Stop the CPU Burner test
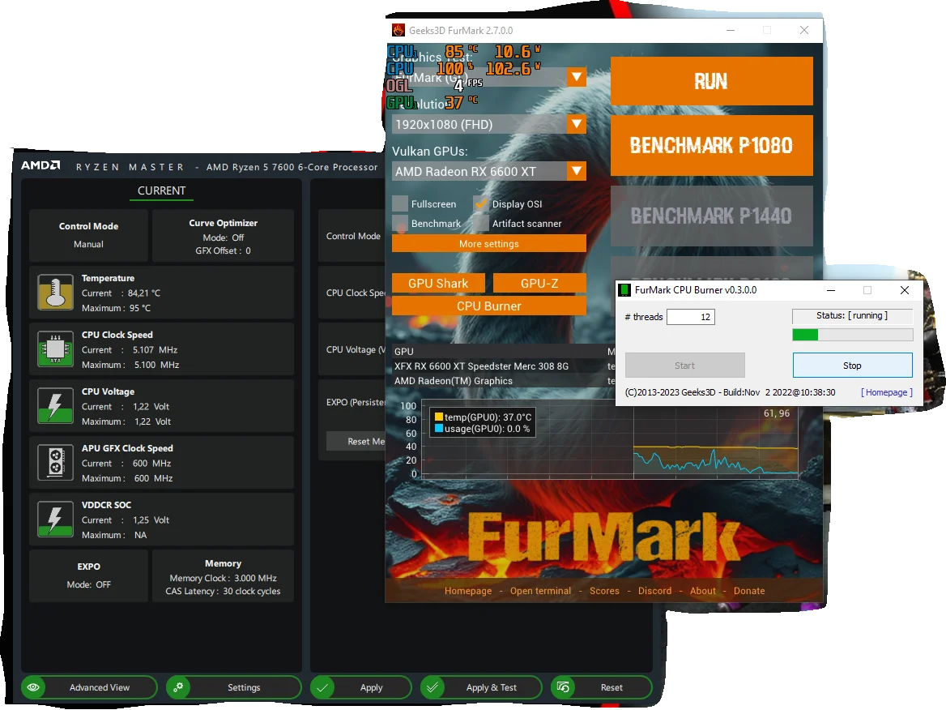The width and height of the screenshot is (946, 710). pos(853,366)
